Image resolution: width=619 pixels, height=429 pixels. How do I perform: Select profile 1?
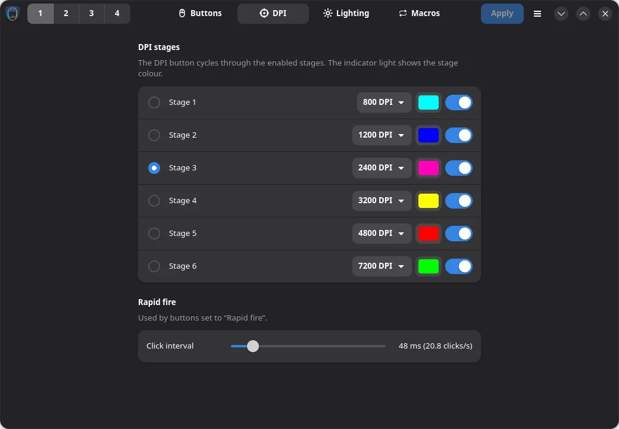[x=40, y=14]
